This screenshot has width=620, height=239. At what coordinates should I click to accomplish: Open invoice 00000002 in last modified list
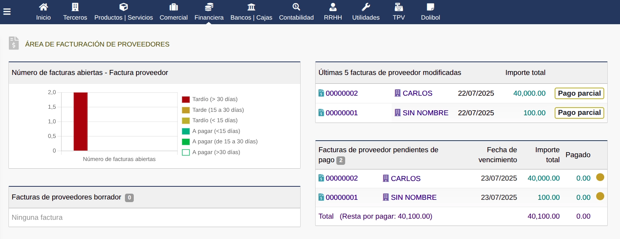click(341, 93)
